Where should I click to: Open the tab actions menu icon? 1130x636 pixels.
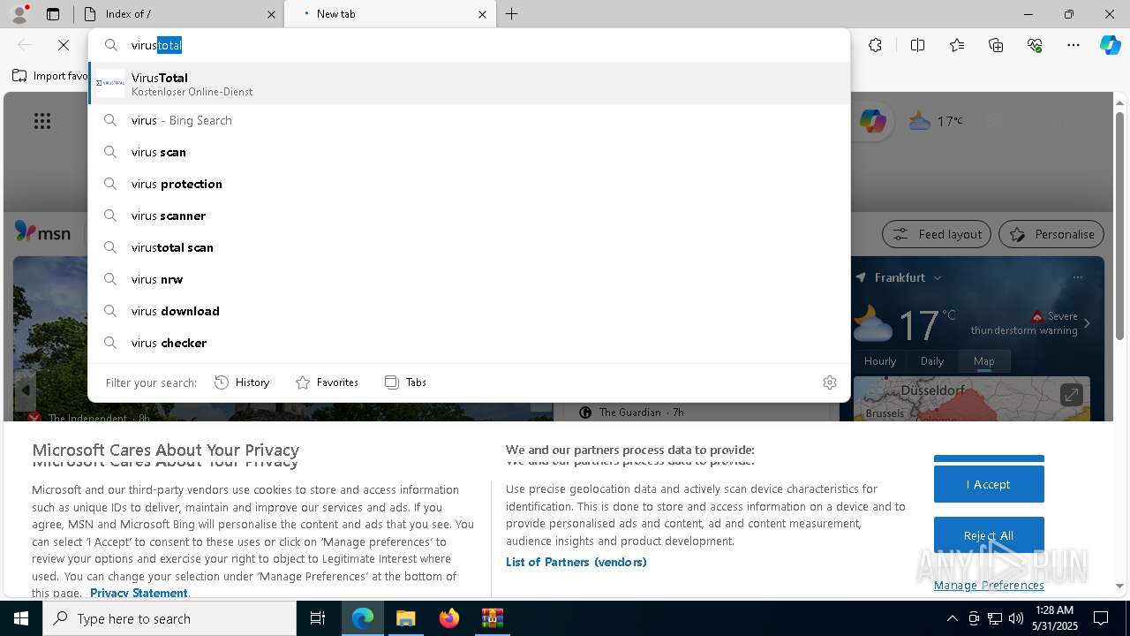pyautogui.click(x=53, y=14)
